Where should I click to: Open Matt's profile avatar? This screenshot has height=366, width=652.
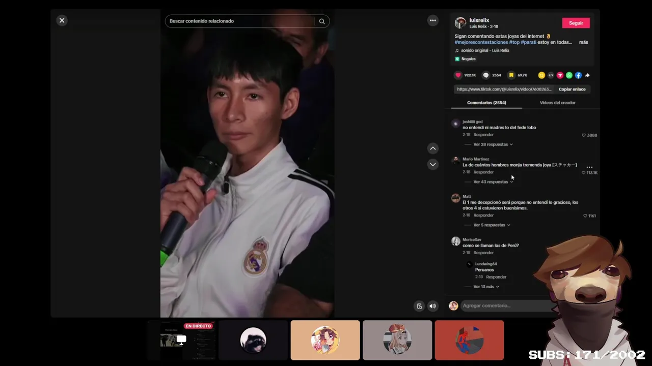(x=456, y=198)
